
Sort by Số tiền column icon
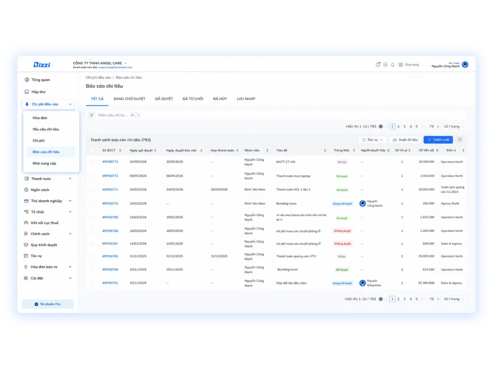437,151
